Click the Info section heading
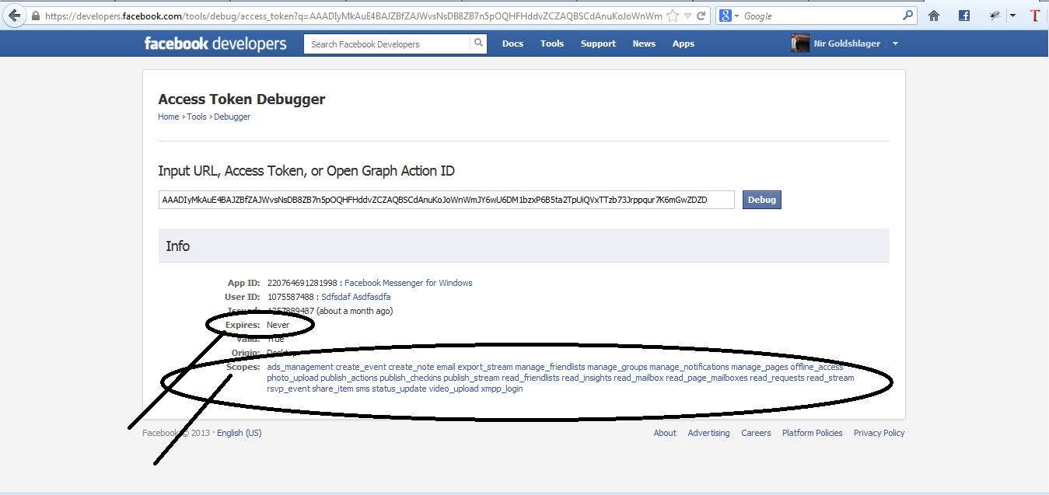 point(177,246)
